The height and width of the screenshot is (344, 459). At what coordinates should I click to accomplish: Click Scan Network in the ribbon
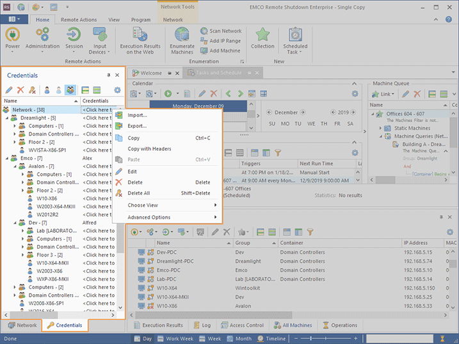tap(220, 31)
